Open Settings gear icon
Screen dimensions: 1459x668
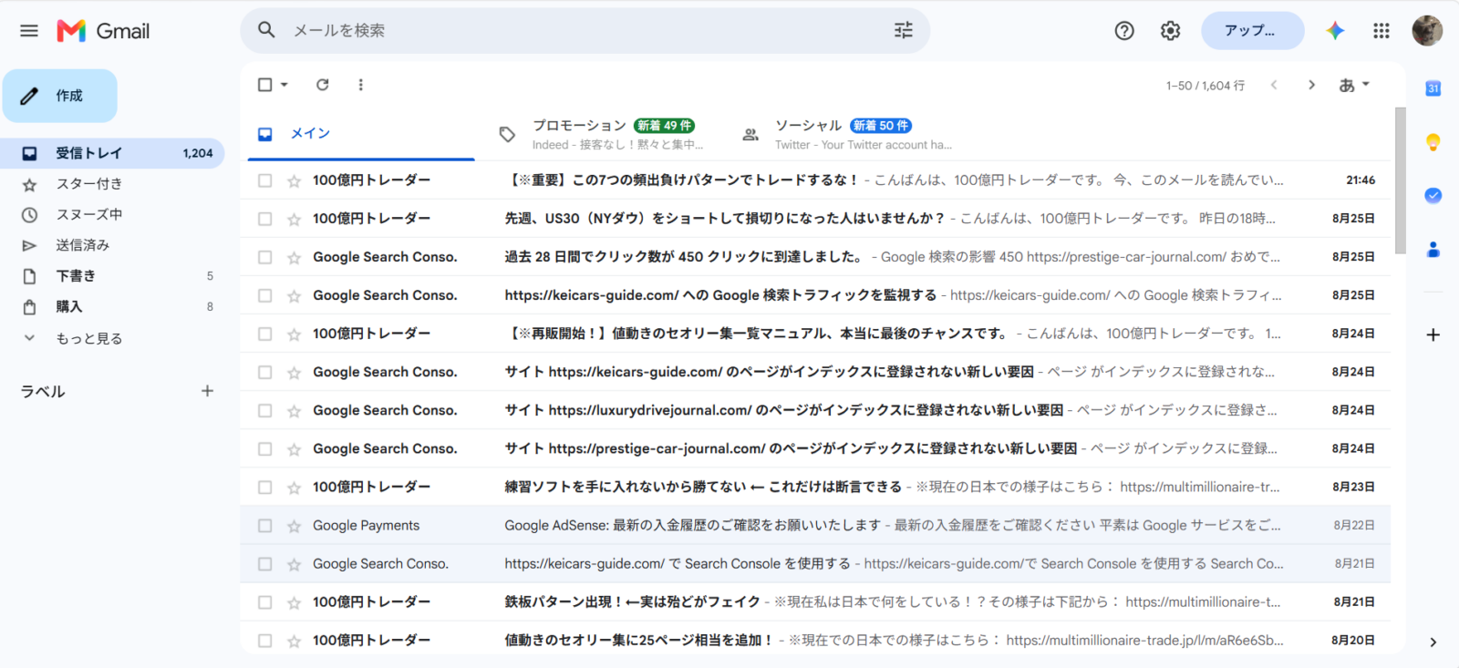click(1170, 31)
